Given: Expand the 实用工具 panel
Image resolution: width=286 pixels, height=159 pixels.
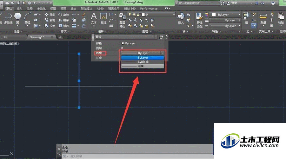Looking at the screenshot, I should coord(266,31).
